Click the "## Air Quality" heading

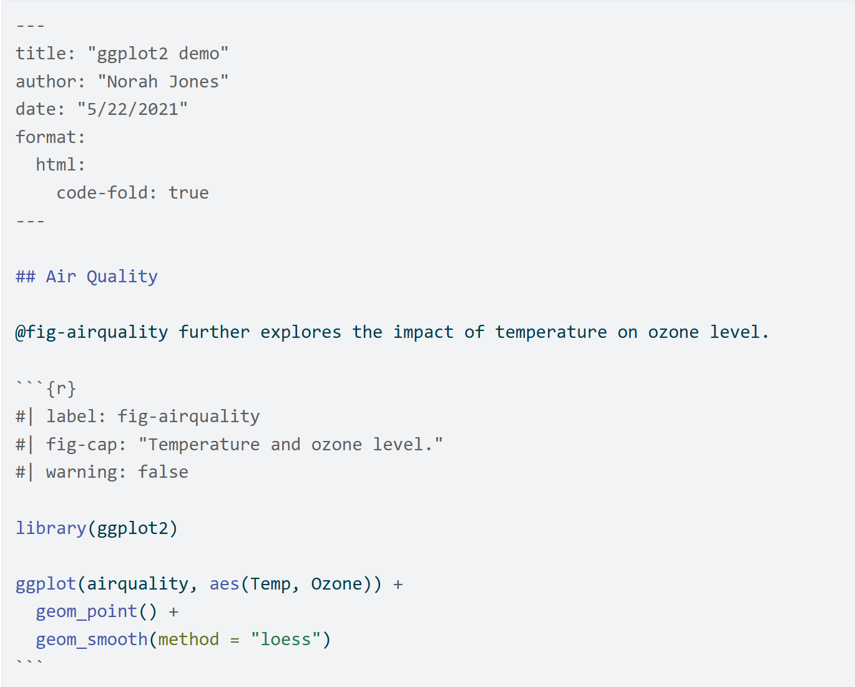(87, 277)
